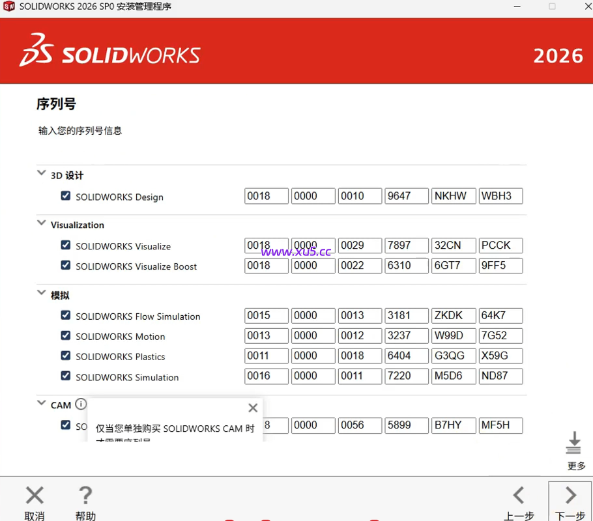The height and width of the screenshot is (521, 593).
Task: Click the info icon next to CAM
Action: point(81,404)
